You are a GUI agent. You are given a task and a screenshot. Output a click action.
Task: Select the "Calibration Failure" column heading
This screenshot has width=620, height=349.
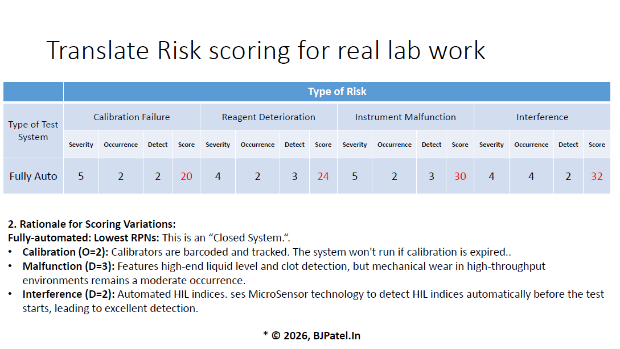[x=132, y=117]
